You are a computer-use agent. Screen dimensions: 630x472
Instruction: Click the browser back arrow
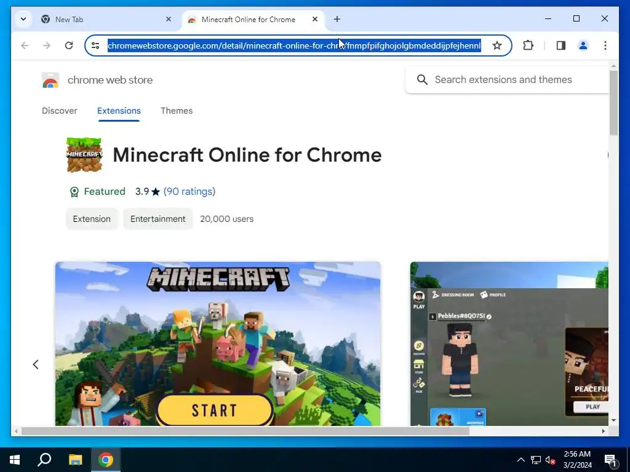point(25,45)
